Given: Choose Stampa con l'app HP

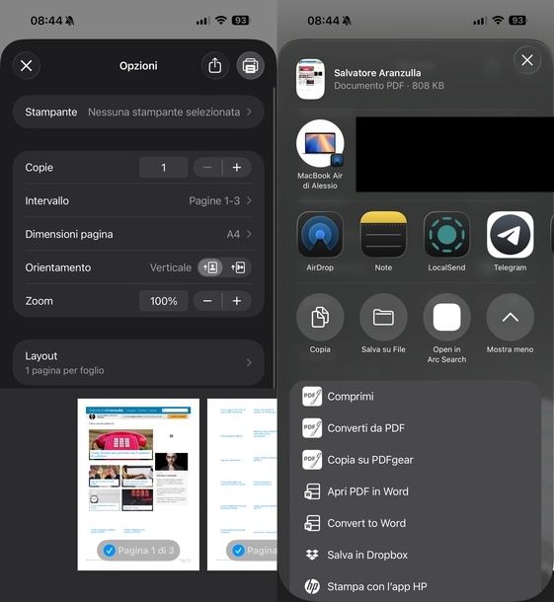Looking at the screenshot, I should pyautogui.click(x=416, y=586).
